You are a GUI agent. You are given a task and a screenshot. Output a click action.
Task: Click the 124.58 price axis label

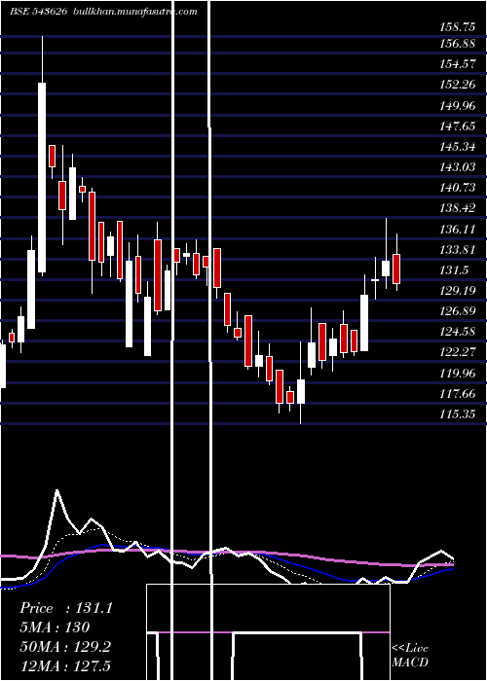[x=457, y=333]
